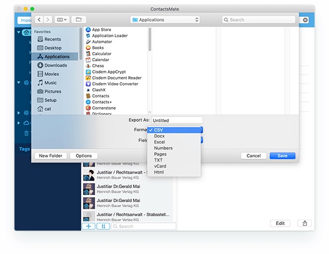Go forward with the right chevron button

(x=48, y=19)
